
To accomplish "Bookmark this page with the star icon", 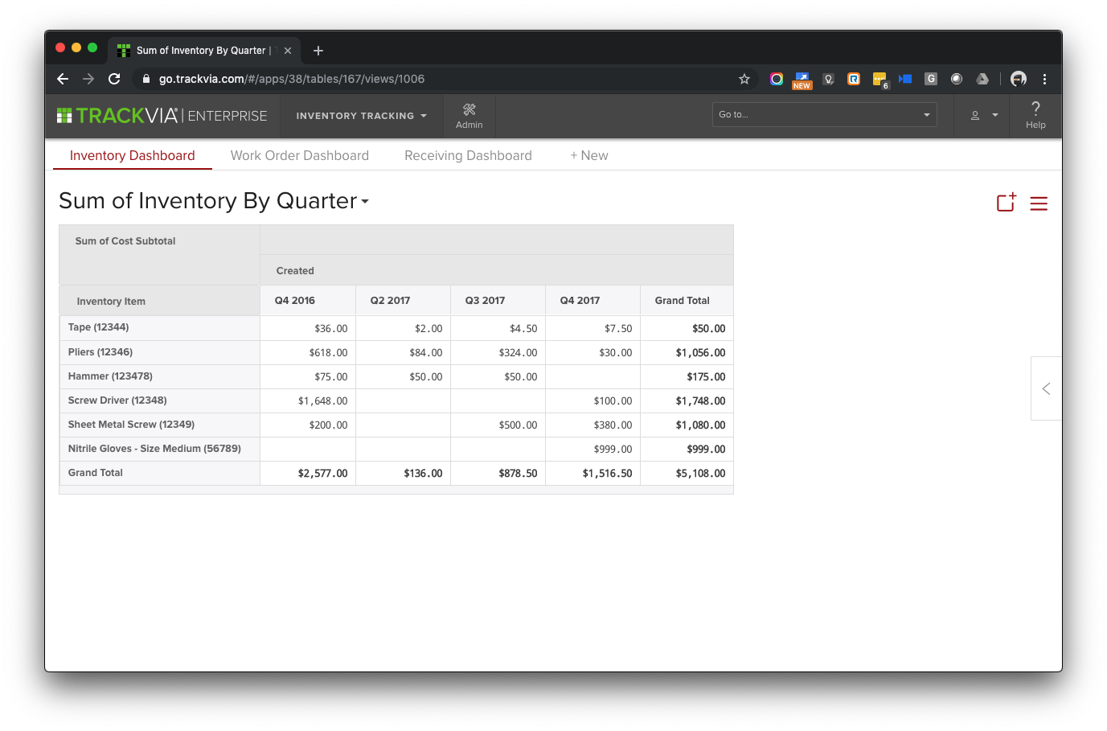I will point(744,79).
